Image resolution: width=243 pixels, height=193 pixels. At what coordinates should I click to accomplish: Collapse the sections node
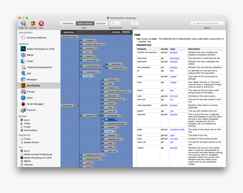tap(96, 116)
